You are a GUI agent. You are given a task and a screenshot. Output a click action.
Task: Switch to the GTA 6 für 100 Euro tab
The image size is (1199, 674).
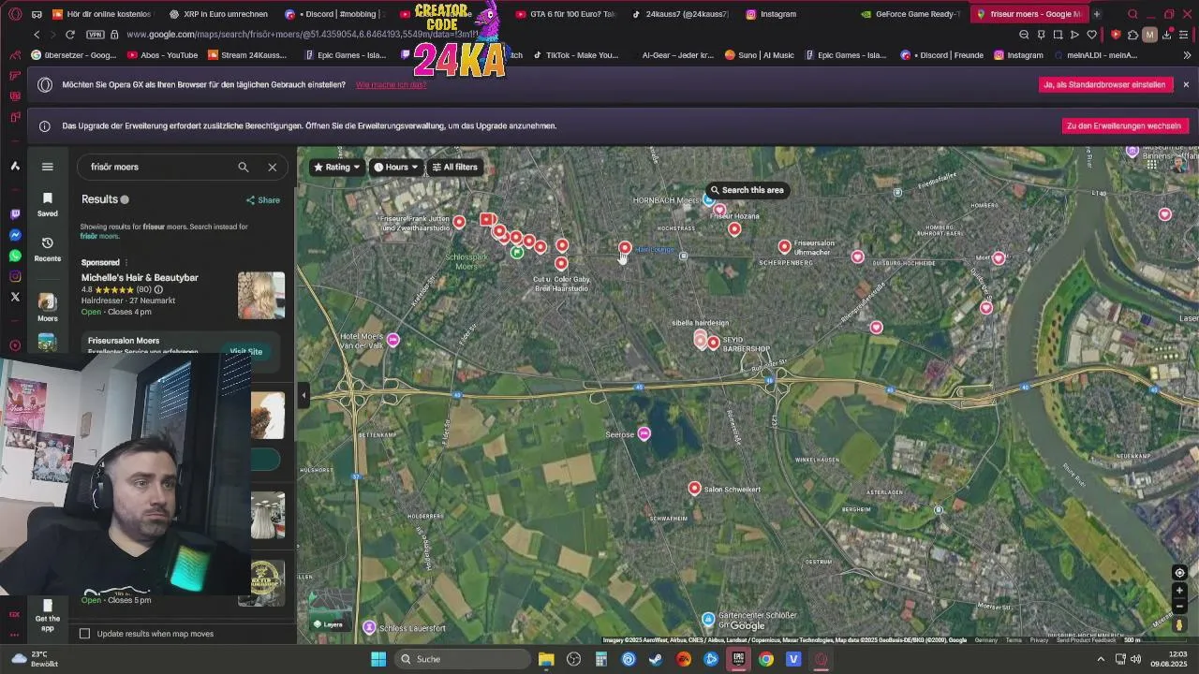(x=566, y=14)
